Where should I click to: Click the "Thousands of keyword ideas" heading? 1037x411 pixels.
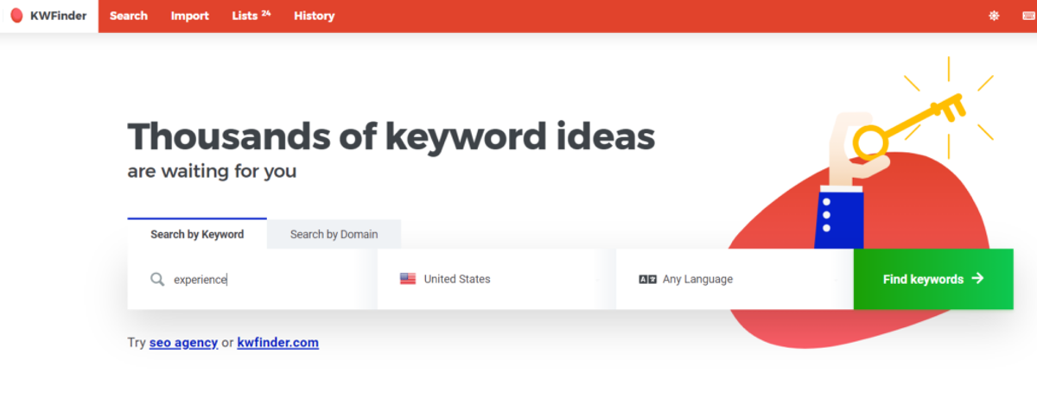[x=391, y=136]
